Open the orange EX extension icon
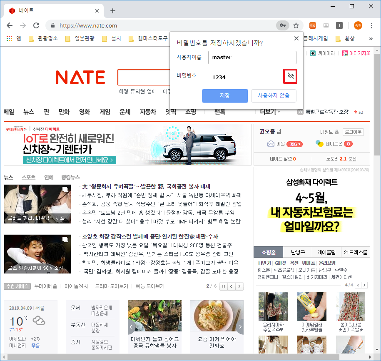 click(x=312, y=25)
